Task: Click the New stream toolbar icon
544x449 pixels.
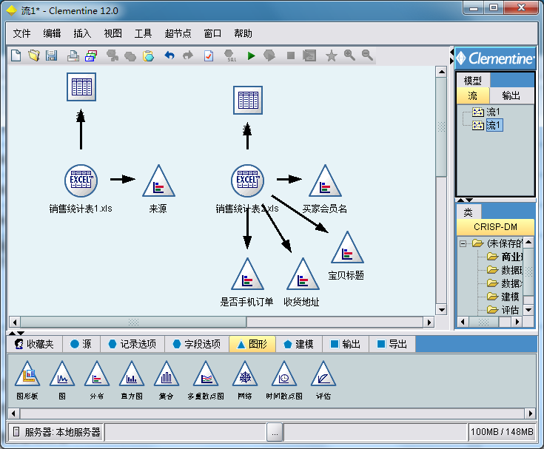Action: coord(16,55)
